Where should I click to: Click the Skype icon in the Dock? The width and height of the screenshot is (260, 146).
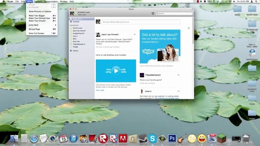pos(152,139)
